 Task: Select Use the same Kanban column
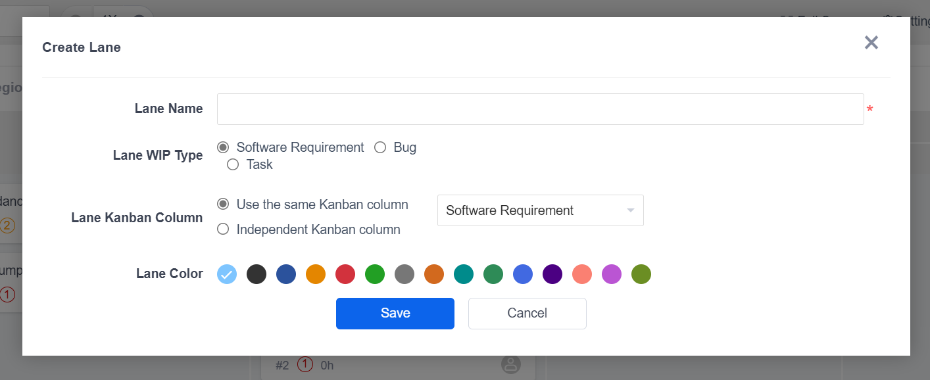(224, 204)
